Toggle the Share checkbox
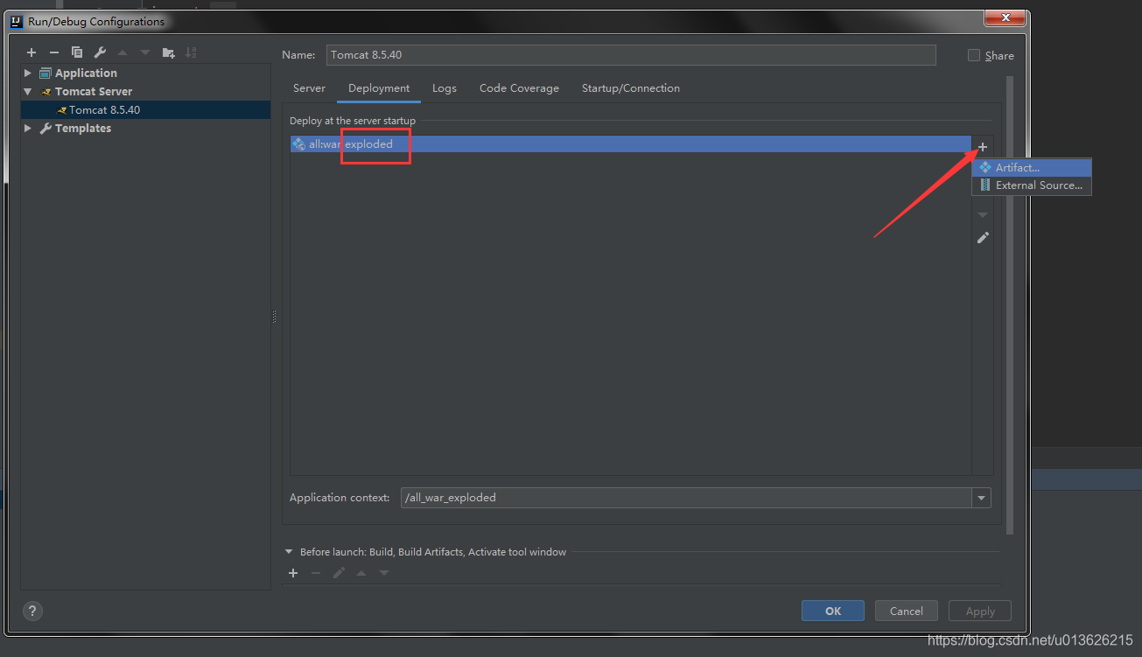Viewport: 1142px width, 657px height. 974,55
